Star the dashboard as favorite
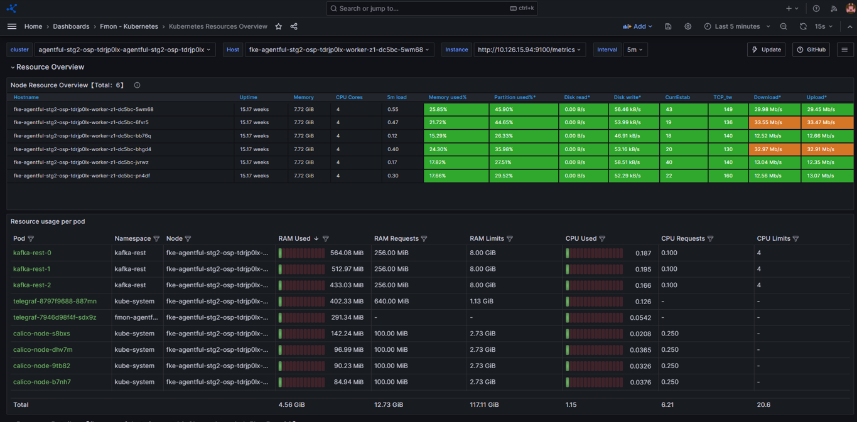857x422 pixels. click(279, 26)
